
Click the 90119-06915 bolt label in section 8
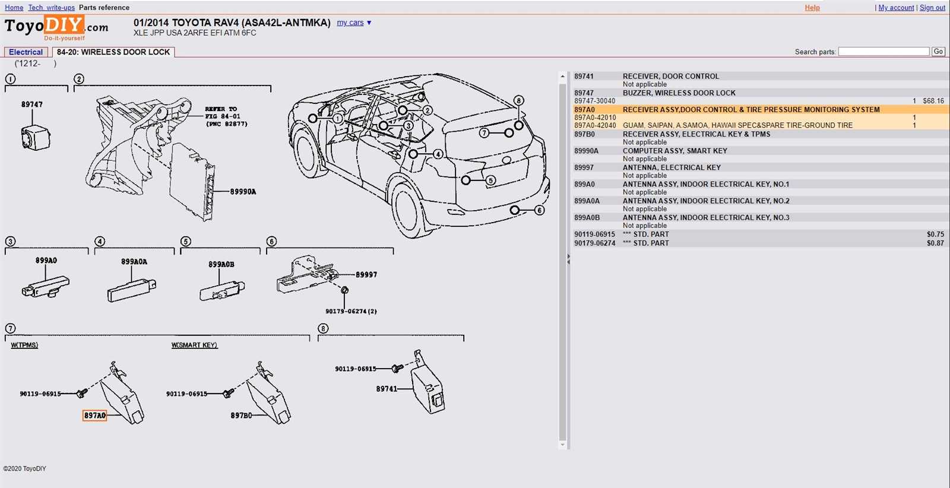356,369
